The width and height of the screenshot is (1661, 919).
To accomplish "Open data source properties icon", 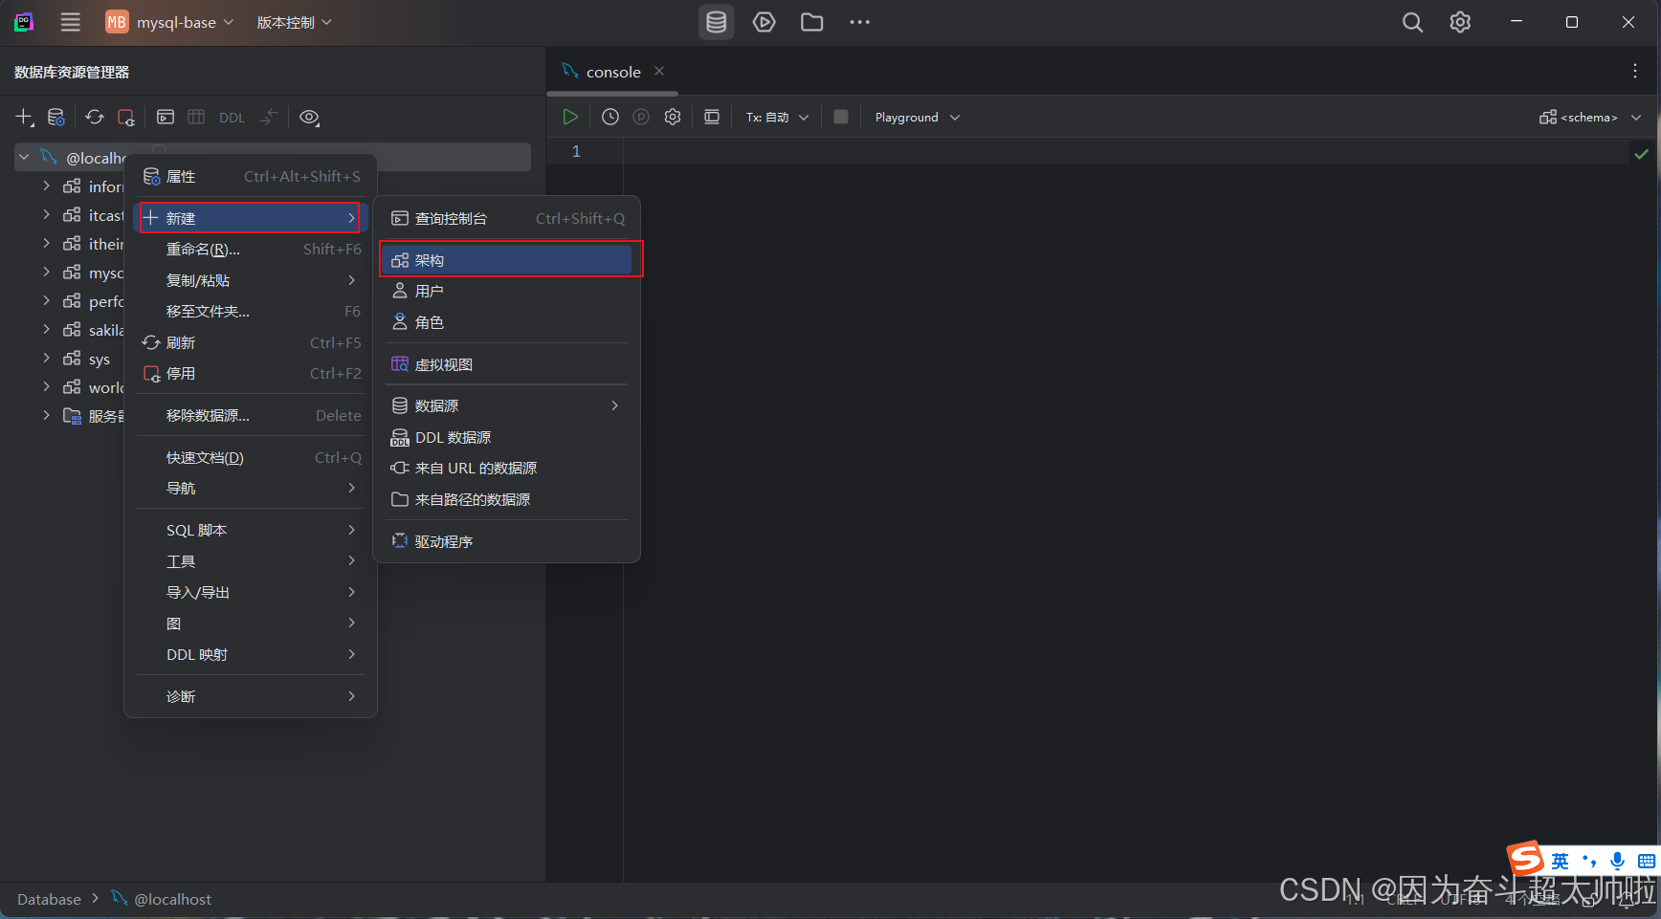I will [x=56, y=117].
